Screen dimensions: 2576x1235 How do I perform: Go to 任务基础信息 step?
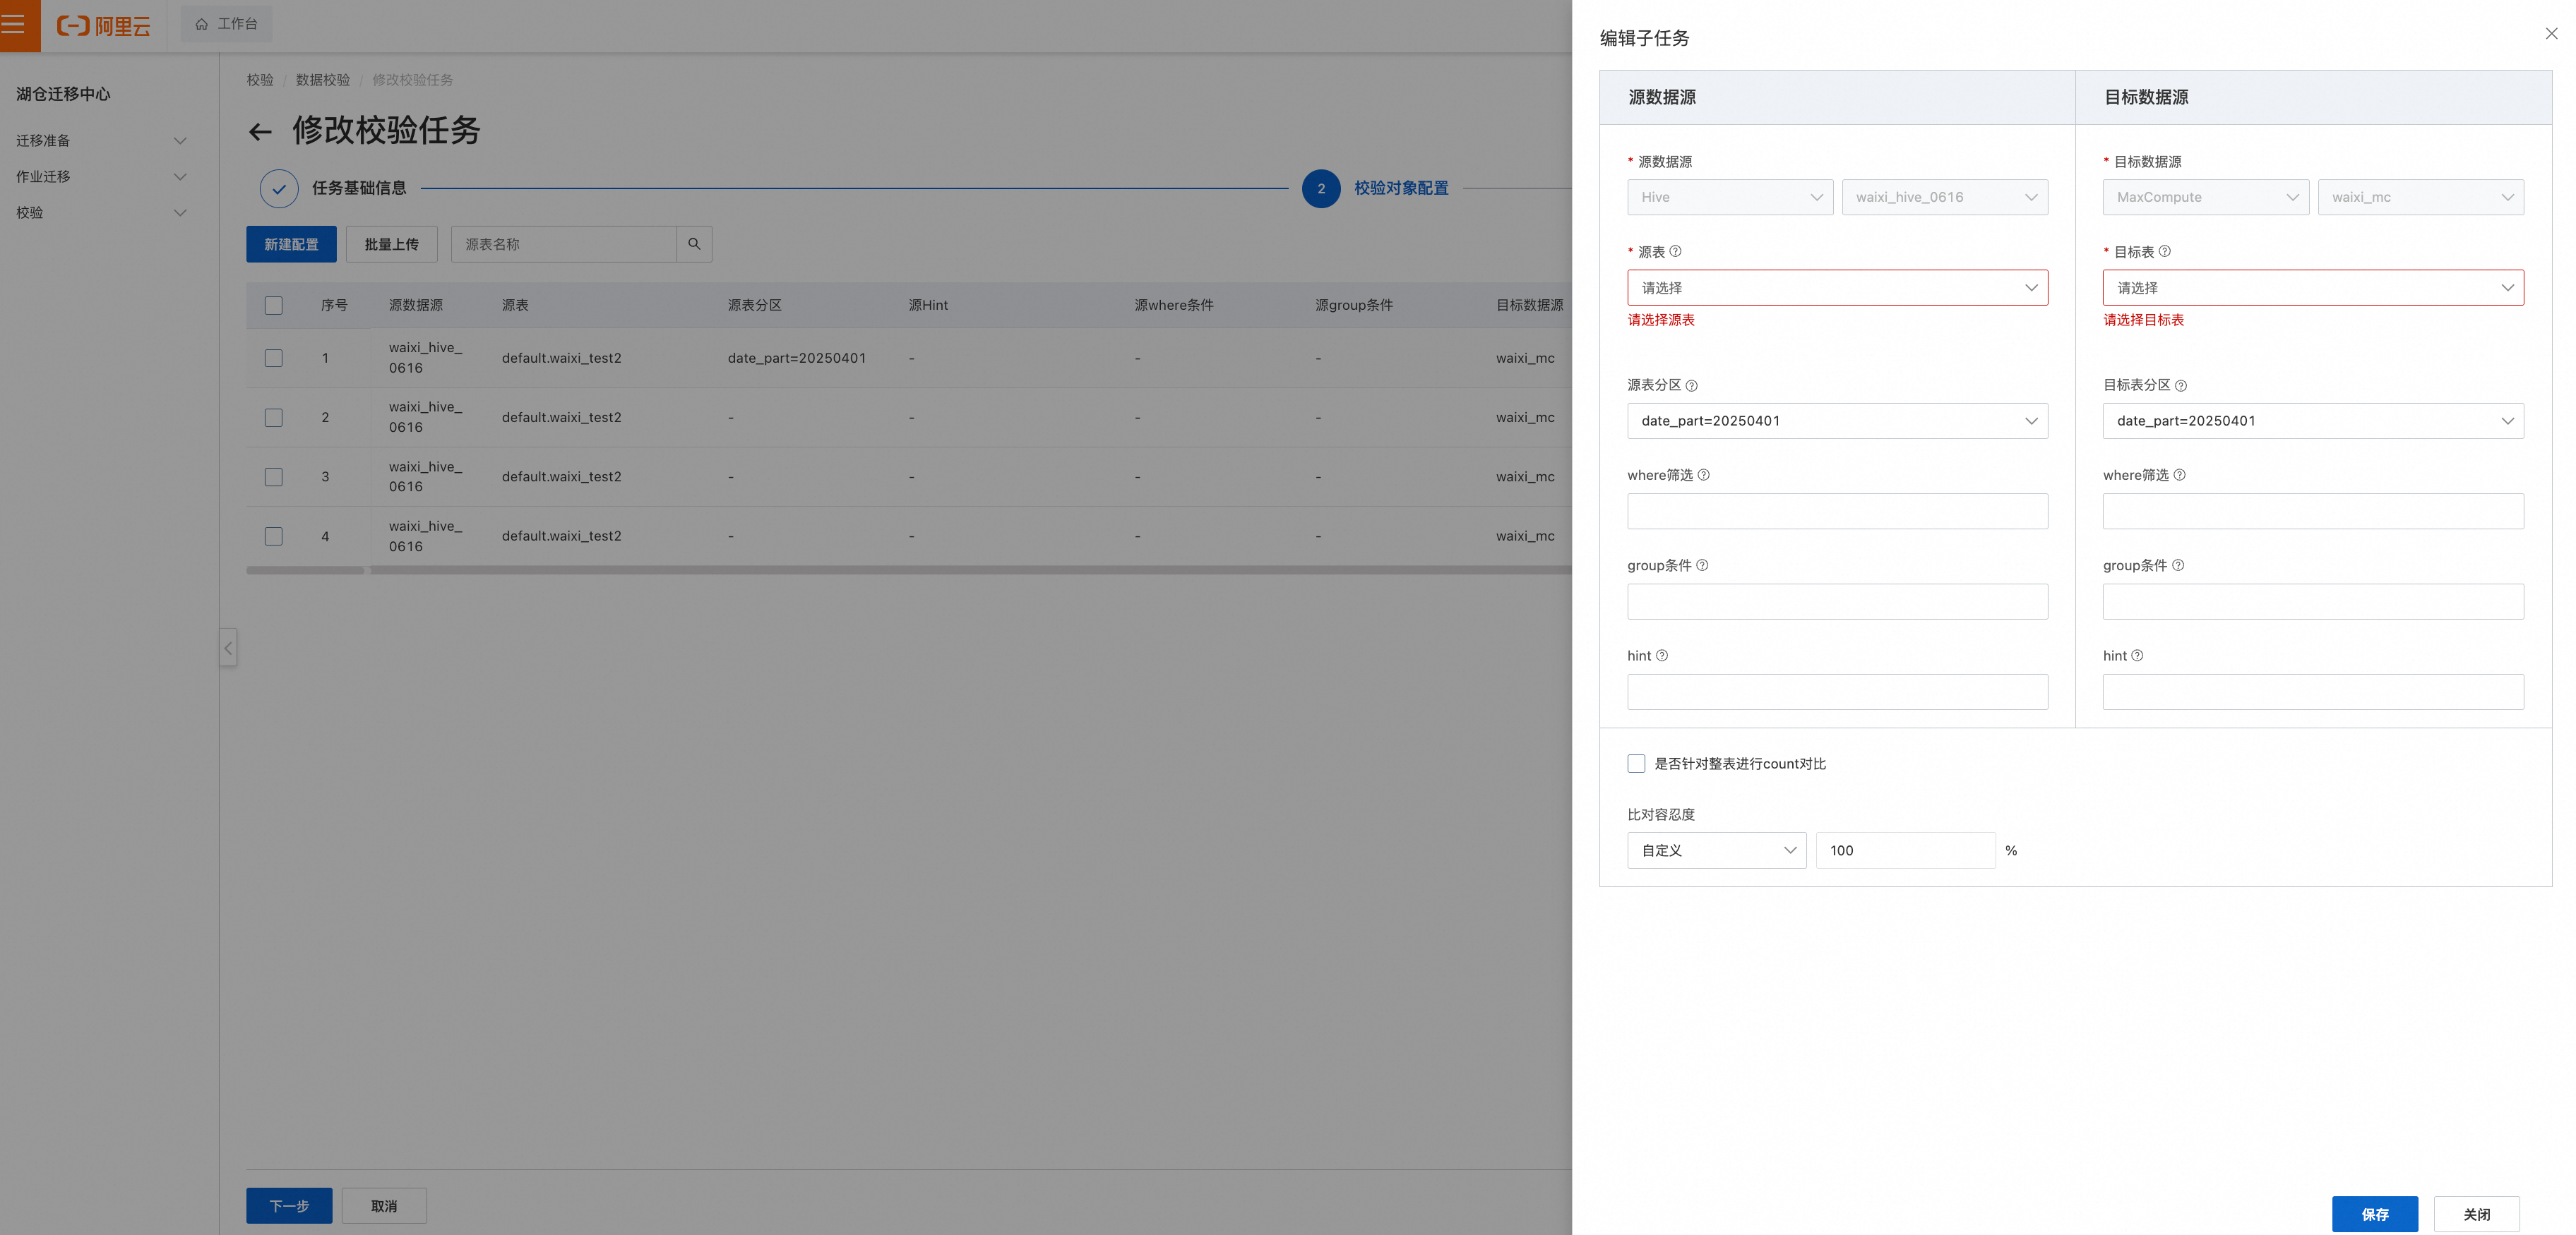pyautogui.click(x=359, y=189)
